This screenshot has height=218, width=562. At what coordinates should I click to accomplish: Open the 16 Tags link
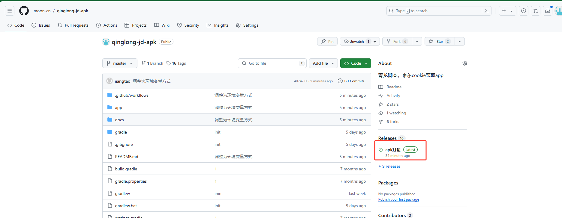(x=176, y=63)
